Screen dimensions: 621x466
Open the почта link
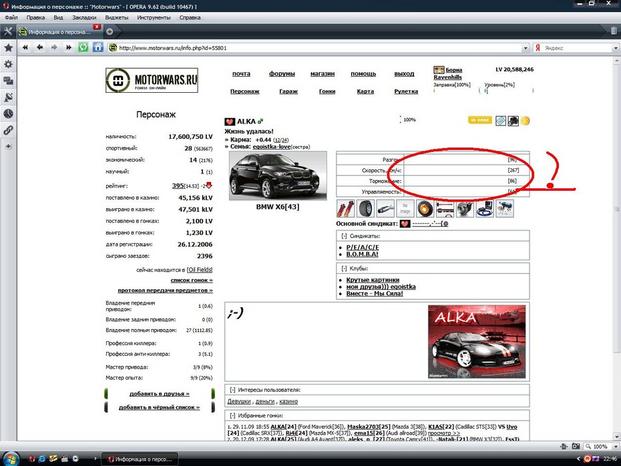coord(241,73)
